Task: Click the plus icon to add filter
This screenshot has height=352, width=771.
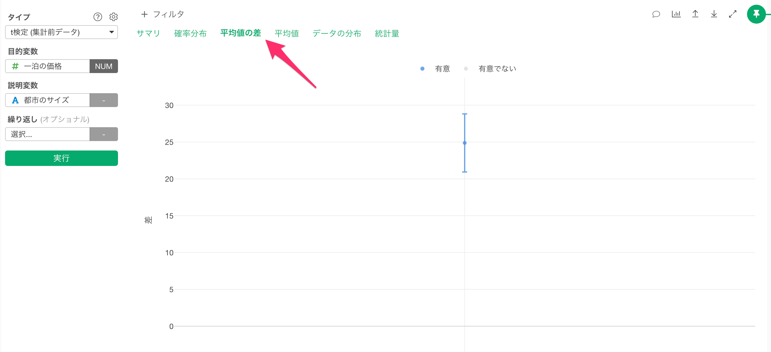Action: (x=144, y=14)
